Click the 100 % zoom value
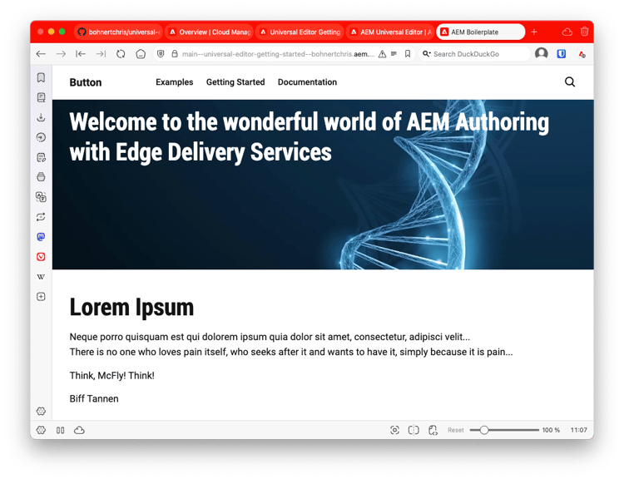Screen dimensions: 624x479 [x=551, y=430]
